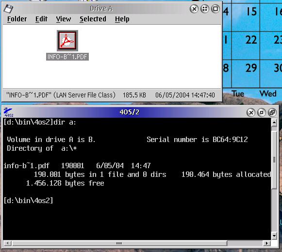Click the 4OS/2 horizontal scrollbar left arrow
This screenshot has height=252, width=282.
pyautogui.click(x=8, y=243)
